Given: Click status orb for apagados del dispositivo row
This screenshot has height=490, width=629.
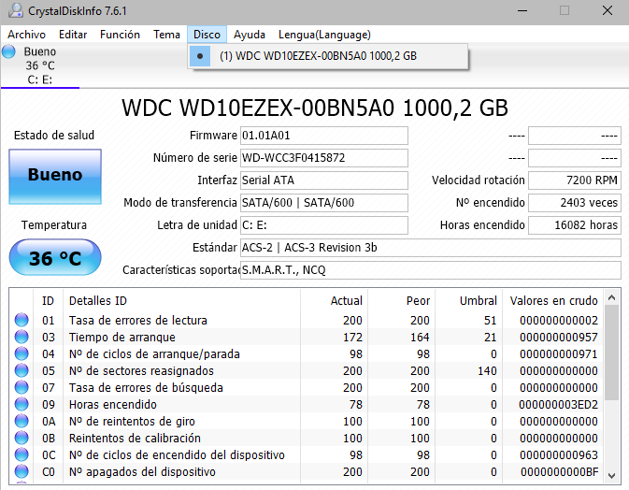Looking at the screenshot, I should click(21, 471).
